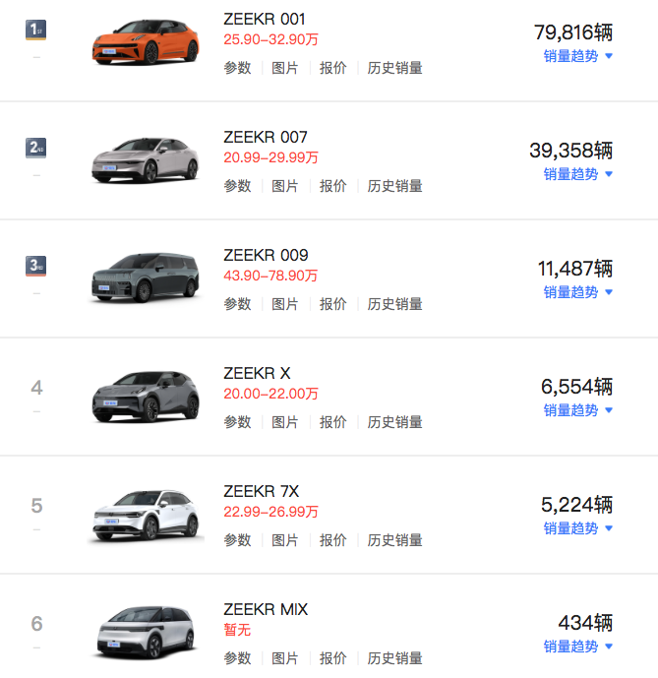Show 销量趋势 dropdown for ZEEKR MIX
The image size is (658, 678).
pos(577,647)
